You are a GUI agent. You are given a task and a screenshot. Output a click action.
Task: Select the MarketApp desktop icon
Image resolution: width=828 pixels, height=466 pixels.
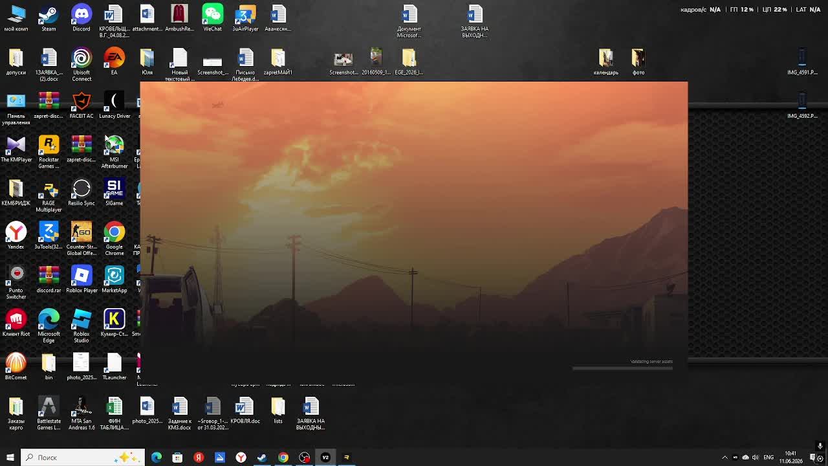click(x=114, y=279)
